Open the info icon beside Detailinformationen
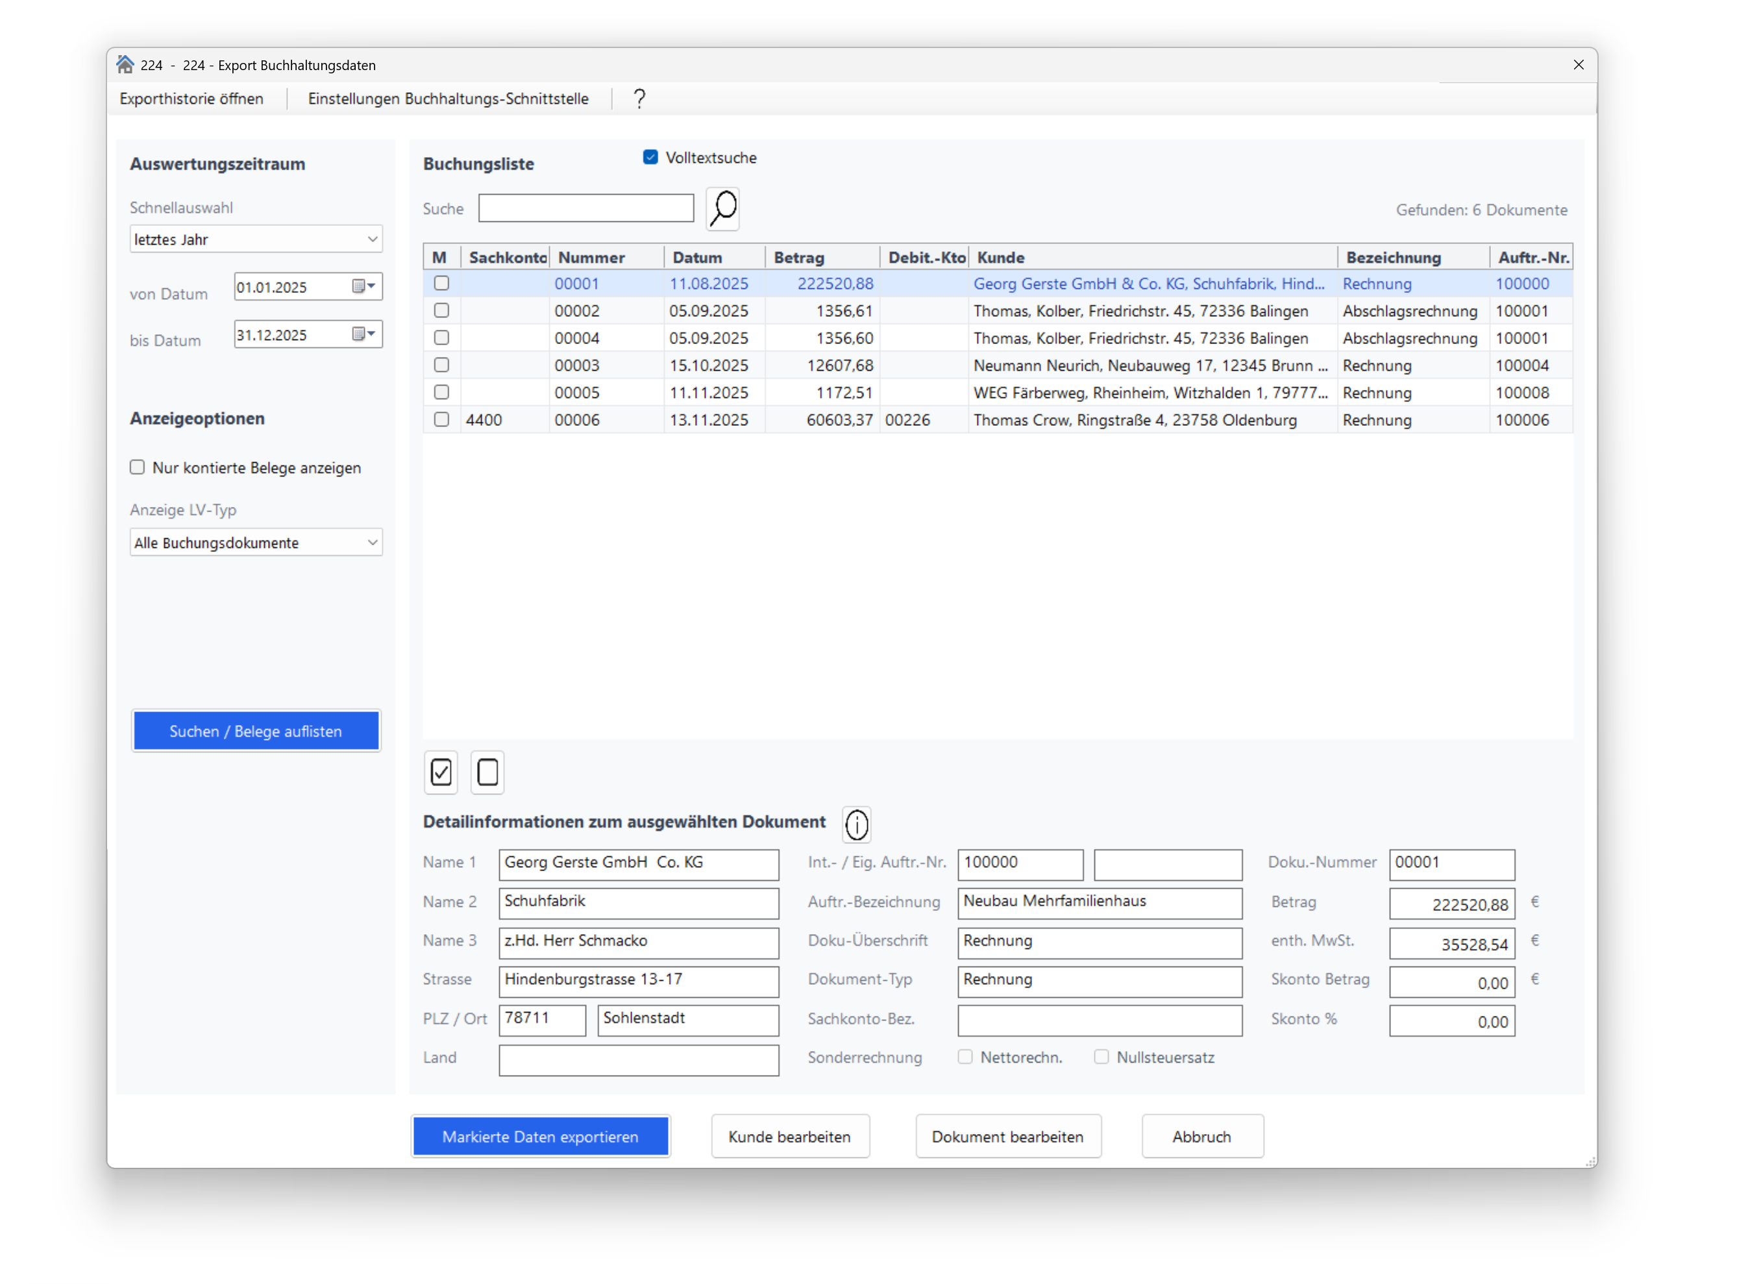 856,824
